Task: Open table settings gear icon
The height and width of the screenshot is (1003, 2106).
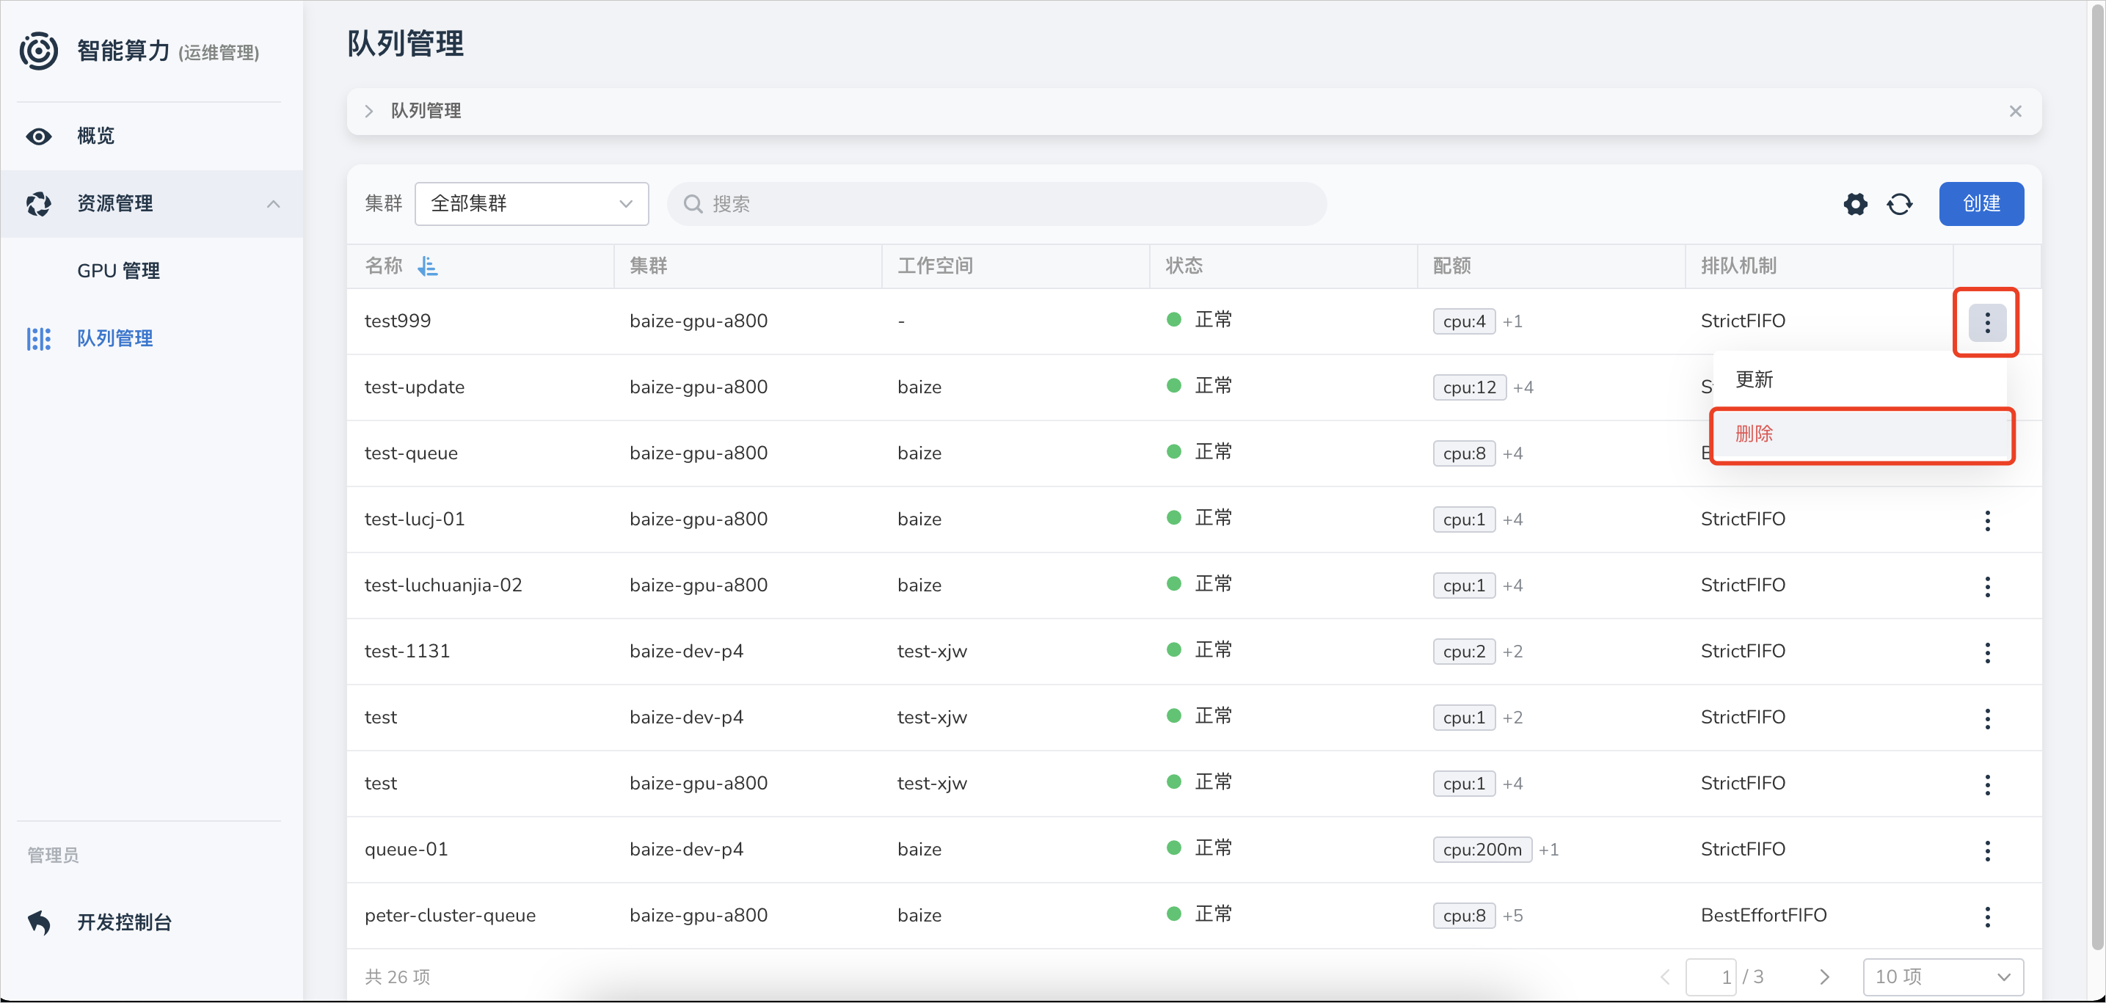Action: [1855, 203]
